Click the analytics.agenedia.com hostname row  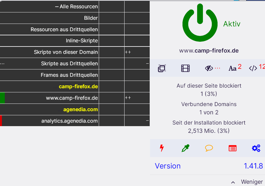(x=49, y=121)
